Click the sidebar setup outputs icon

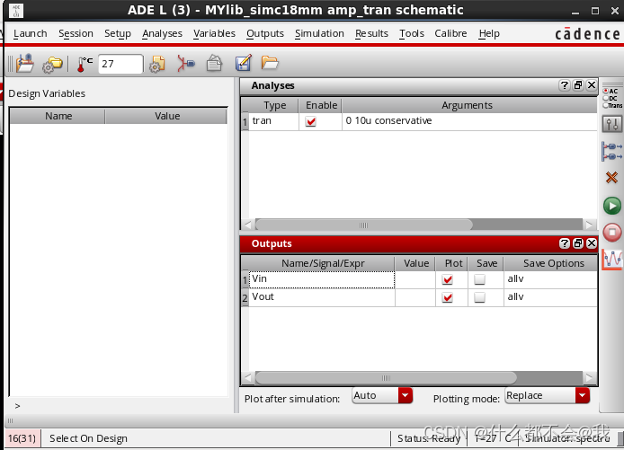[x=612, y=152]
